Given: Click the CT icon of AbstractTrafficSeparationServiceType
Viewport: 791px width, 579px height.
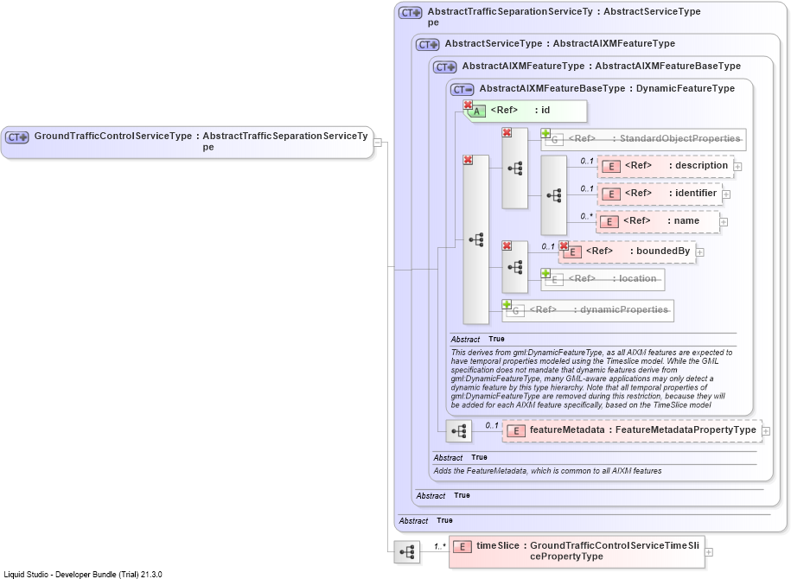Looking at the screenshot, I should (410, 13).
